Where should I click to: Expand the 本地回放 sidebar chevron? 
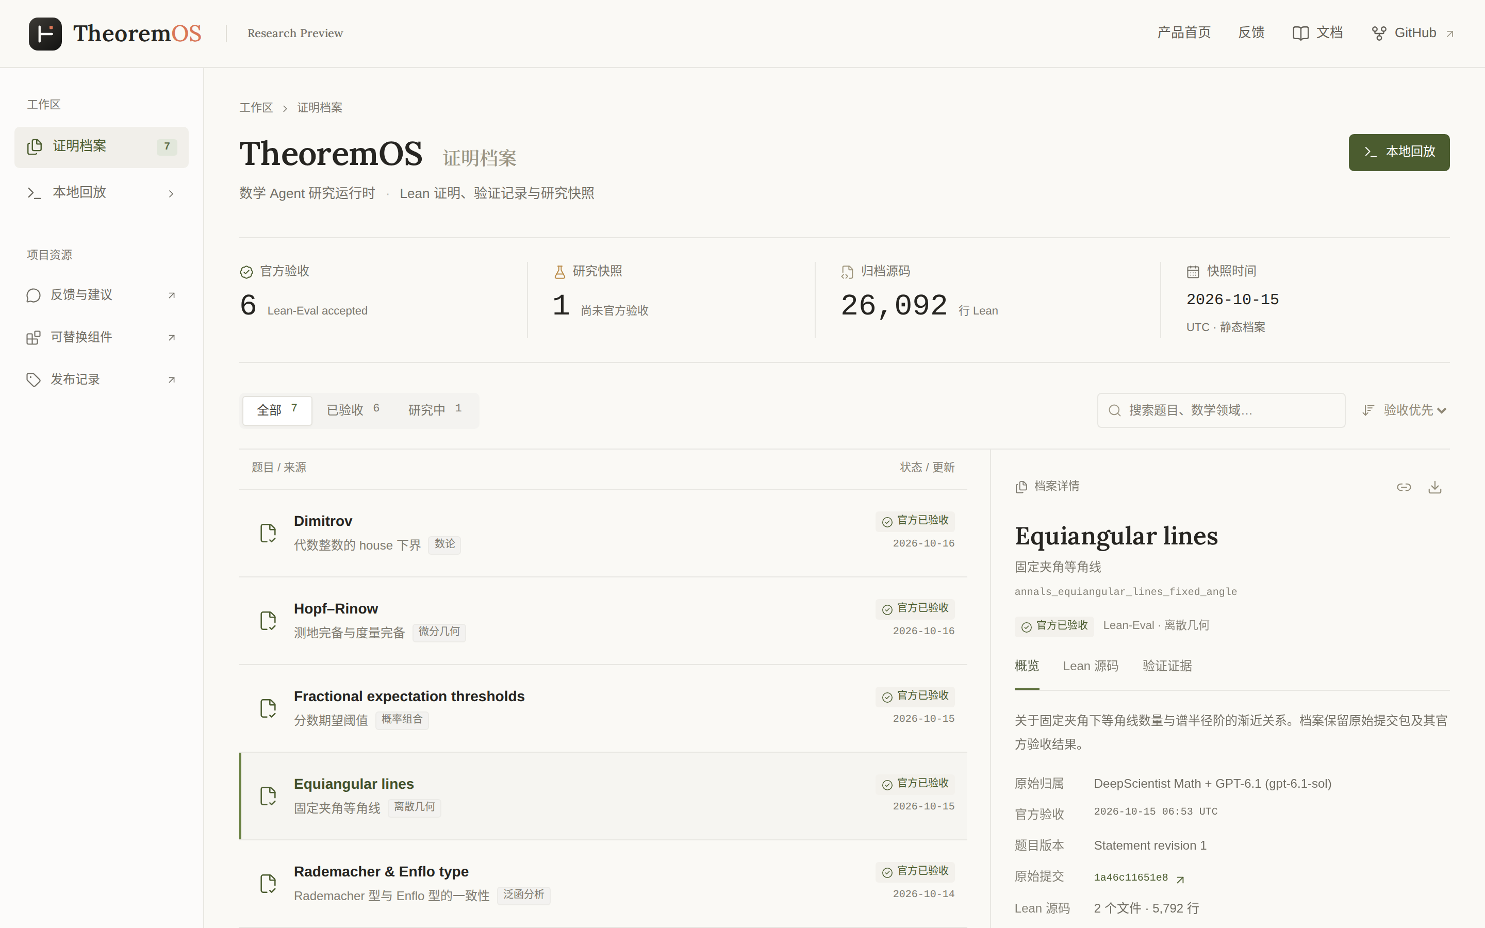point(171,194)
